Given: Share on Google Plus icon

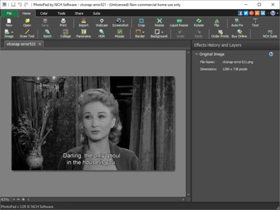Looking at the screenshot, I should coord(252,13).
